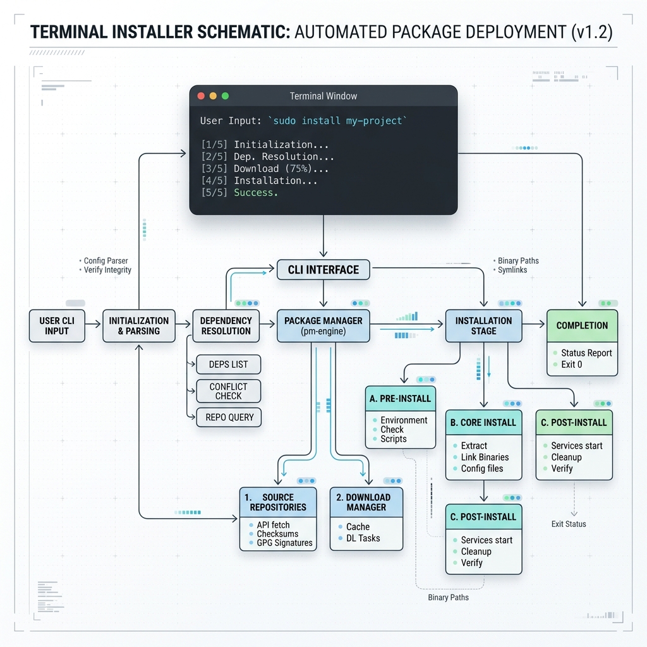The image size is (647, 647).
Task: Click the red close dot in Terminal Window
Action: pyautogui.click(x=201, y=96)
